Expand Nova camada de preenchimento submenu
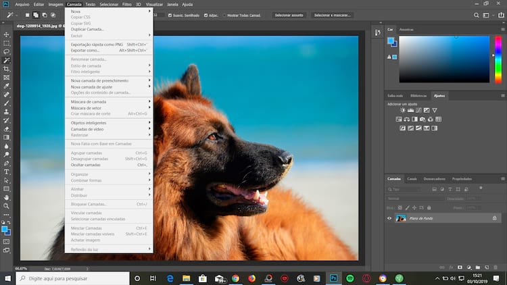This screenshot has width=507, height=285. pos(109,80)
